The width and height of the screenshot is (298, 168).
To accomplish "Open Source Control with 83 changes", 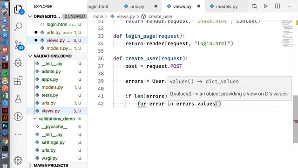I will tap(19, 45).
